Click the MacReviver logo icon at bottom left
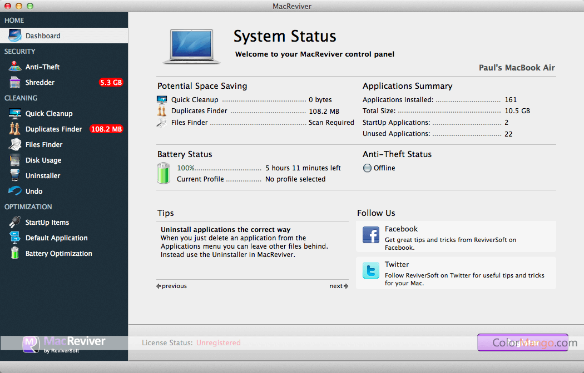The width and height of the screenshot is (584, 373). [x=31, y=344]
